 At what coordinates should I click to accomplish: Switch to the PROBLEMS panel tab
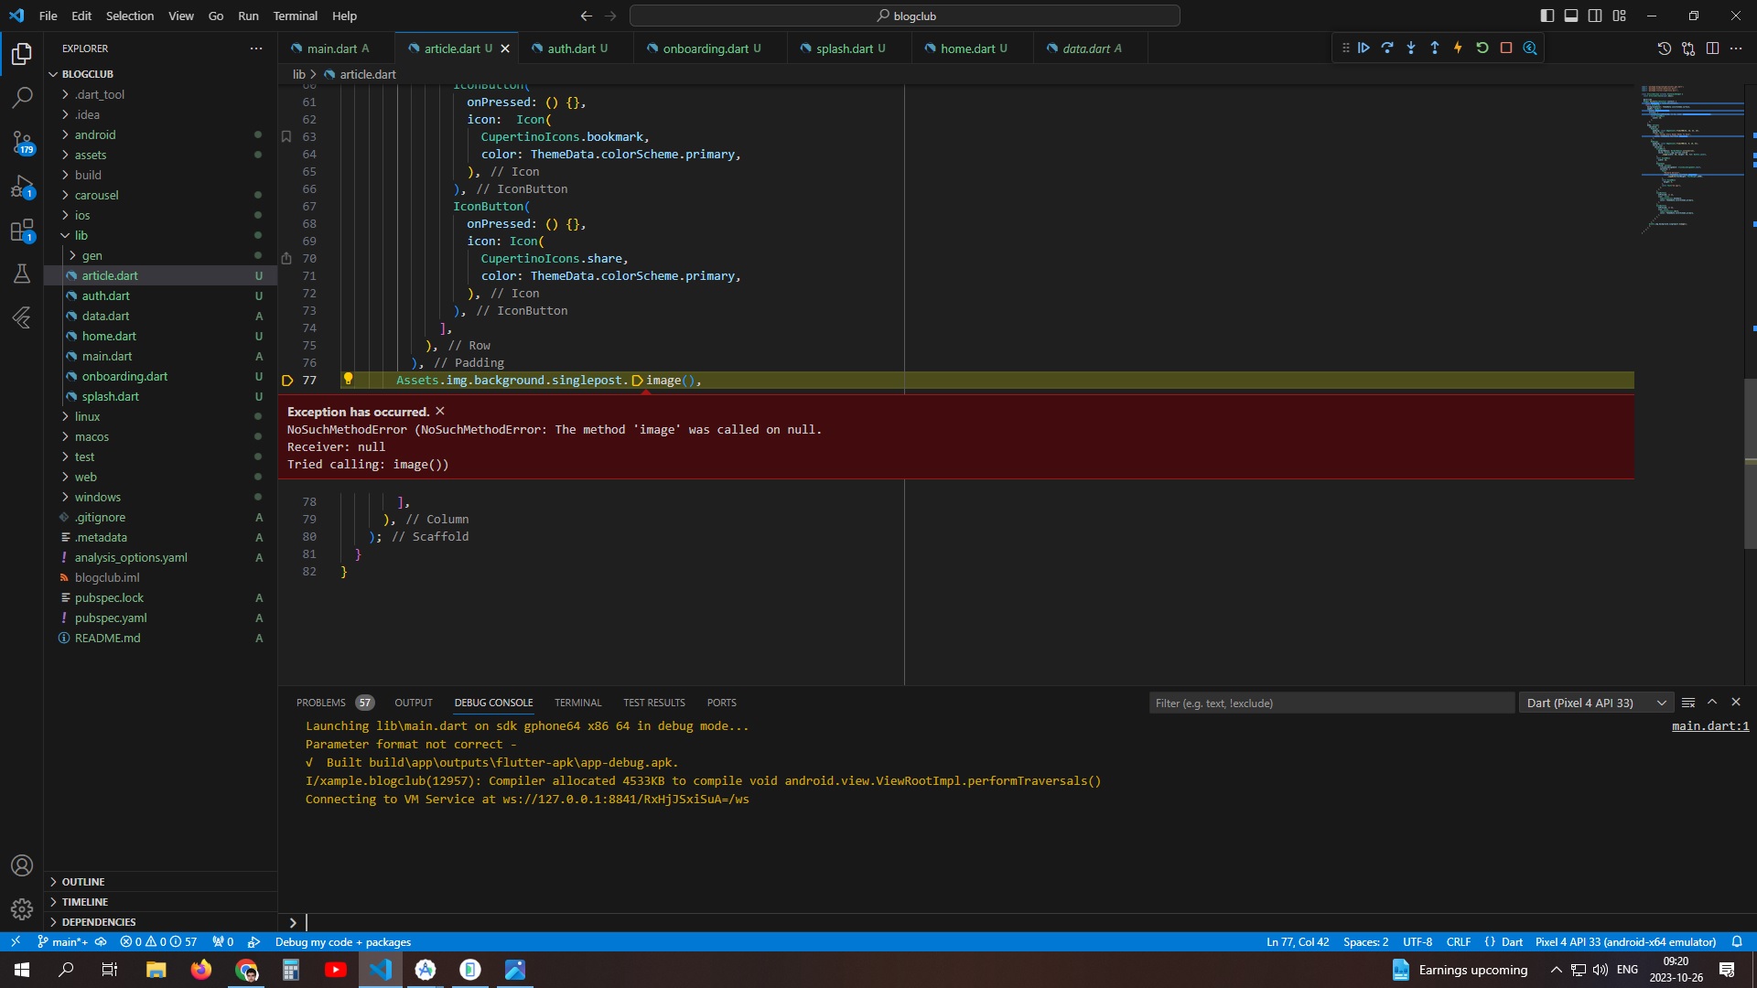pyautogui.click(x=320, y=703)
